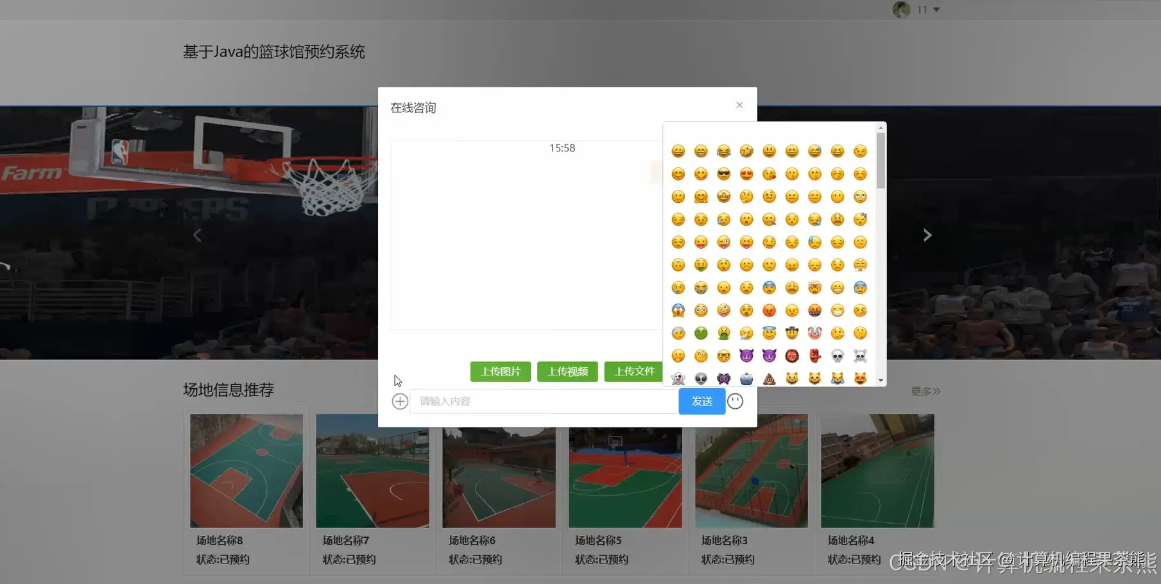Select the skull emoji
The height and width of the screenshot is (584, 1161).
[x=837, y=355]
